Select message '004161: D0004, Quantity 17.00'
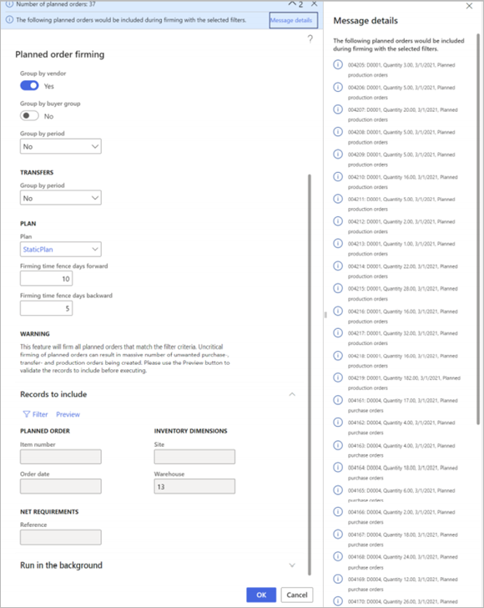 pos(402,405)
